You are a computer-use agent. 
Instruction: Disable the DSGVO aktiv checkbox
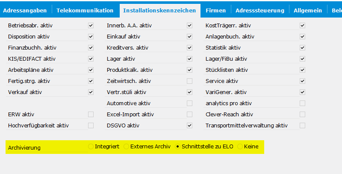pos(189,126)
